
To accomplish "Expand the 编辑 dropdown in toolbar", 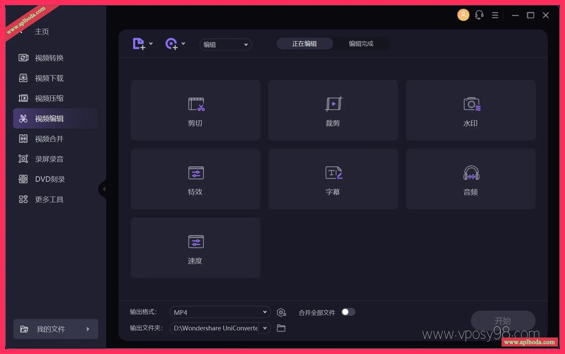I will (x=225, y=45).
